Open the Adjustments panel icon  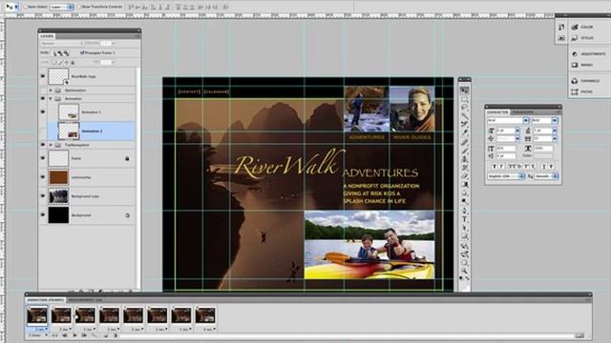coord(575,53)
